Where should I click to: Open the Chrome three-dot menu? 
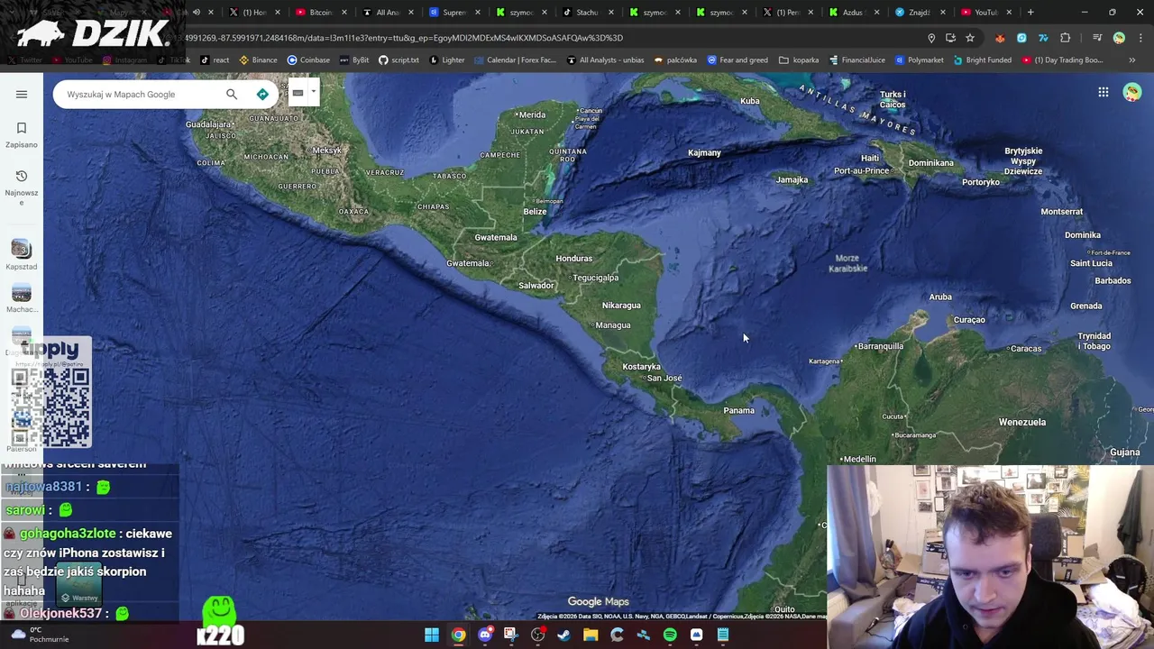click(x=1140, y=38)
